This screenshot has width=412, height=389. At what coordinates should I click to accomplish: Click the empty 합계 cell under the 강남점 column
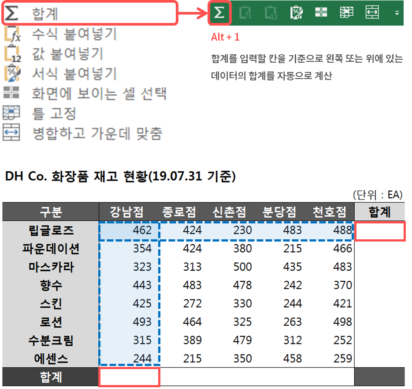pos(128,378)
